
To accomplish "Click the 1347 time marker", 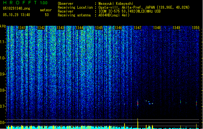I will coord(137,28).
